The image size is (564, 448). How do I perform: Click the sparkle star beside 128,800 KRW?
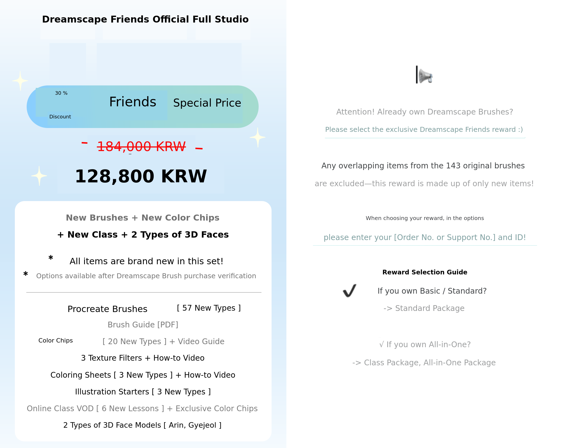pyautogui.click(x=39, y=176)
